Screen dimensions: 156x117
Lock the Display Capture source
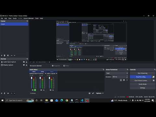[27, 65]
